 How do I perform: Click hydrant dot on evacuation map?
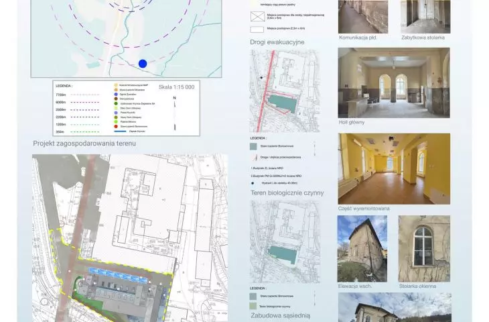(261, 77)
